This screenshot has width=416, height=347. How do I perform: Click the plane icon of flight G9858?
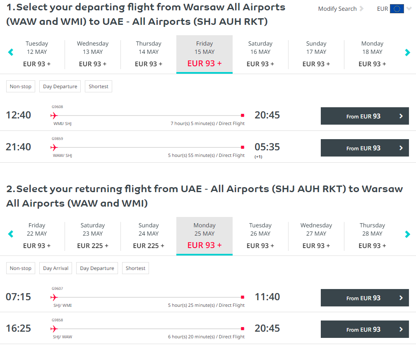tap(54, 329)
